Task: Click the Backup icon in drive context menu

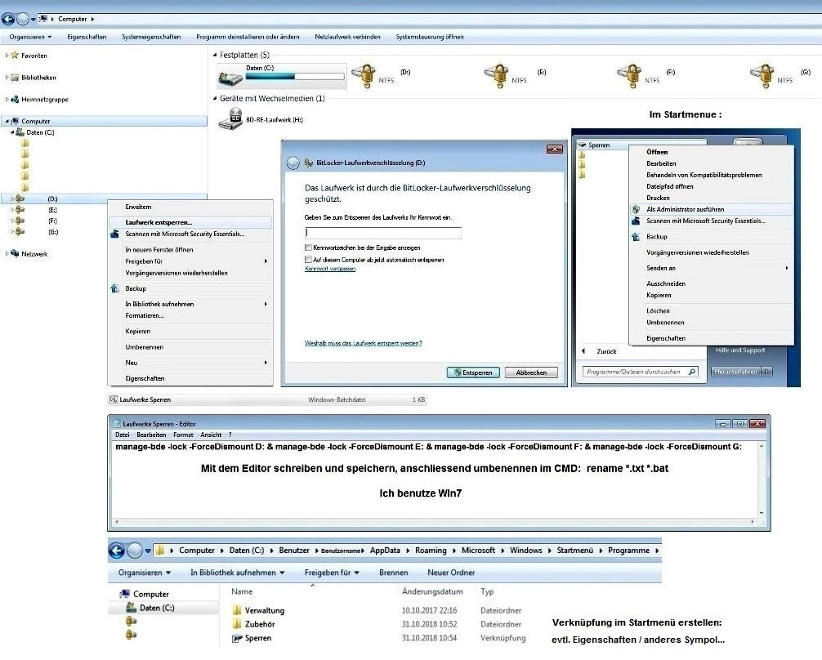Action: (x=115, y=288)
